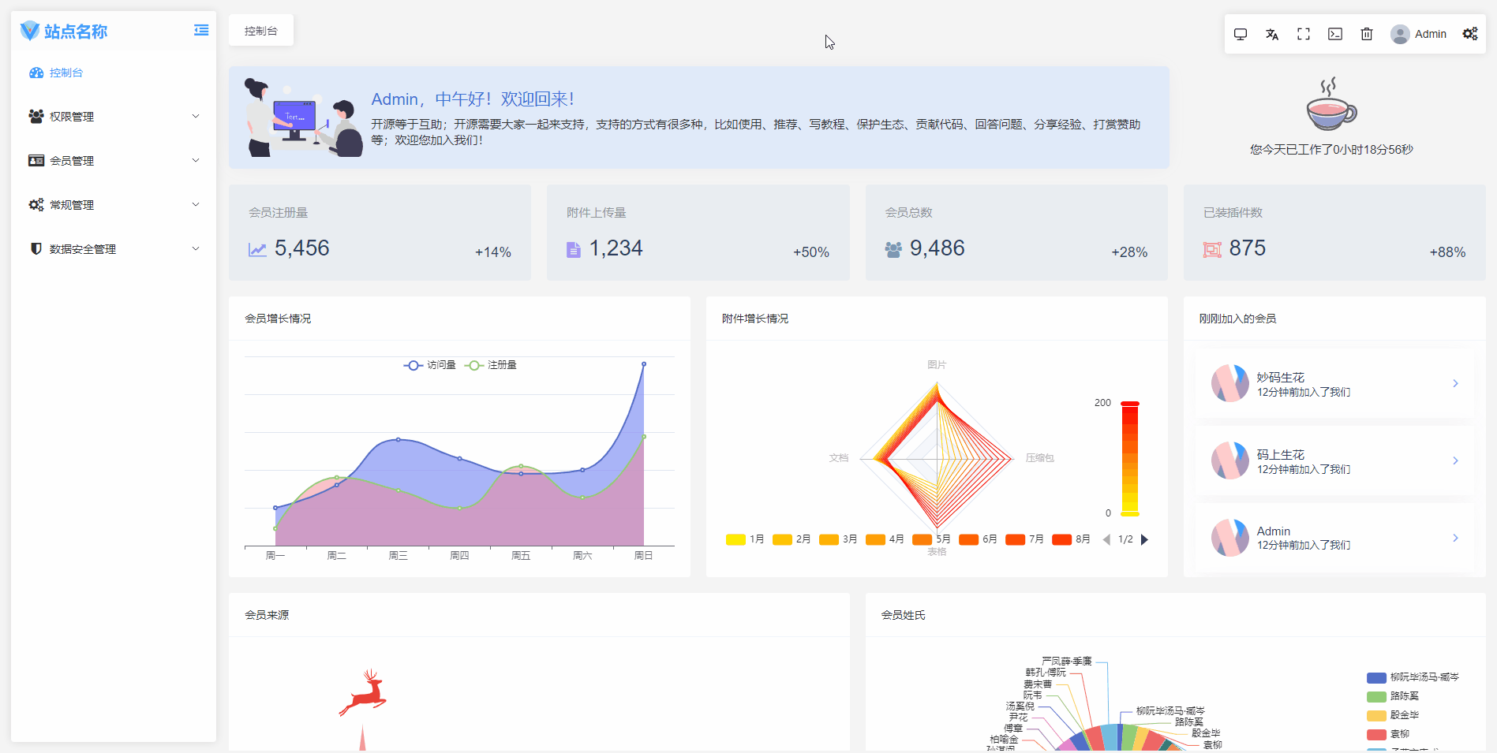1497x753 pixels.
Task: Switch language with the translate icon
Action: [1272, 34]
